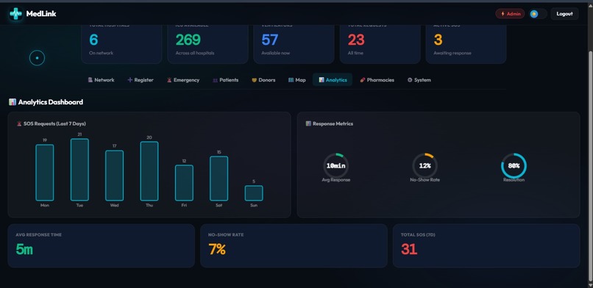Click the Sat bar showing 15
This screenshot has height=288, width=593.
coord(219,179)
